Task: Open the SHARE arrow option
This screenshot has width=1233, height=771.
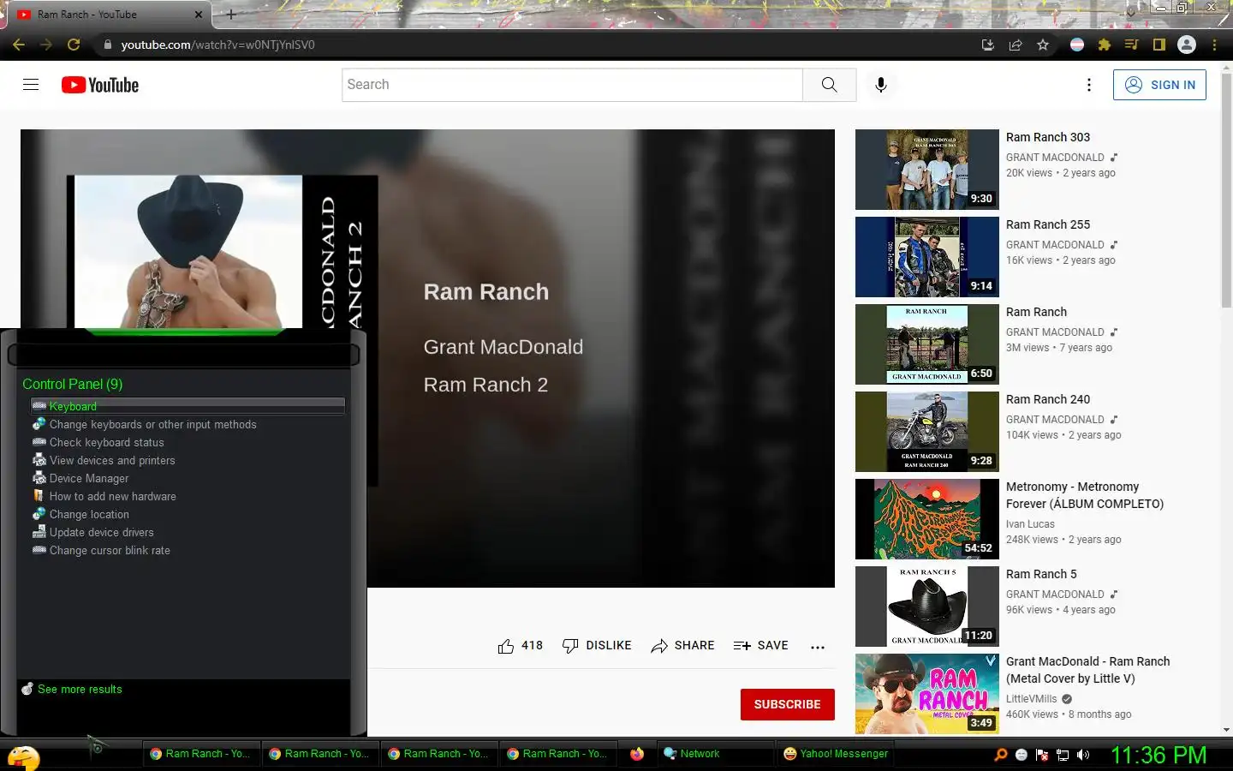Action: (682, 646)
